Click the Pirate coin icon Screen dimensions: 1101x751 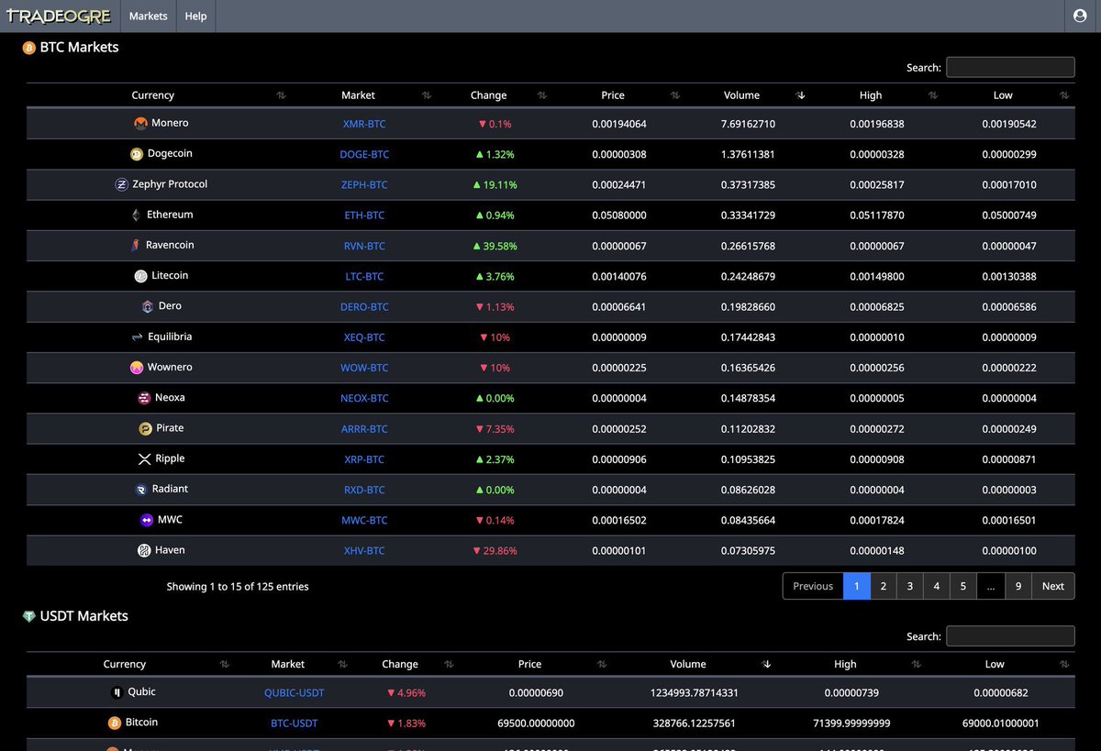coord(145,428)
